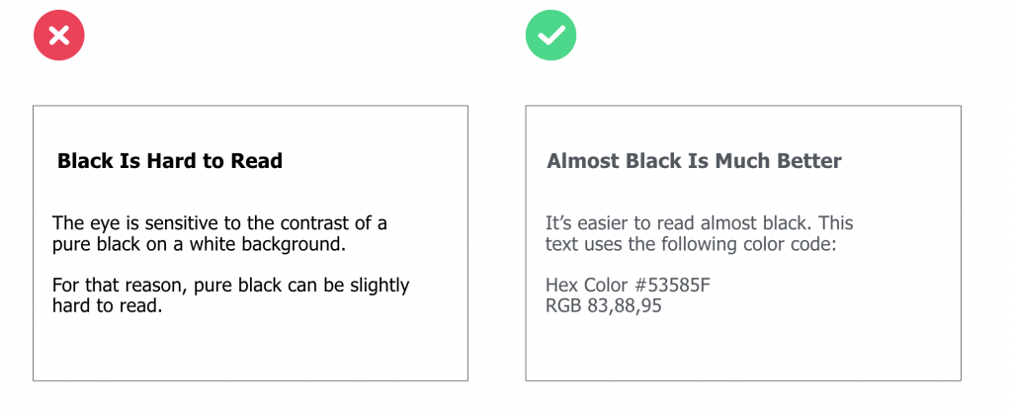Click the 'hard to read.' text line
This screenshot has height=417, width=1012.
coord(107,305)
